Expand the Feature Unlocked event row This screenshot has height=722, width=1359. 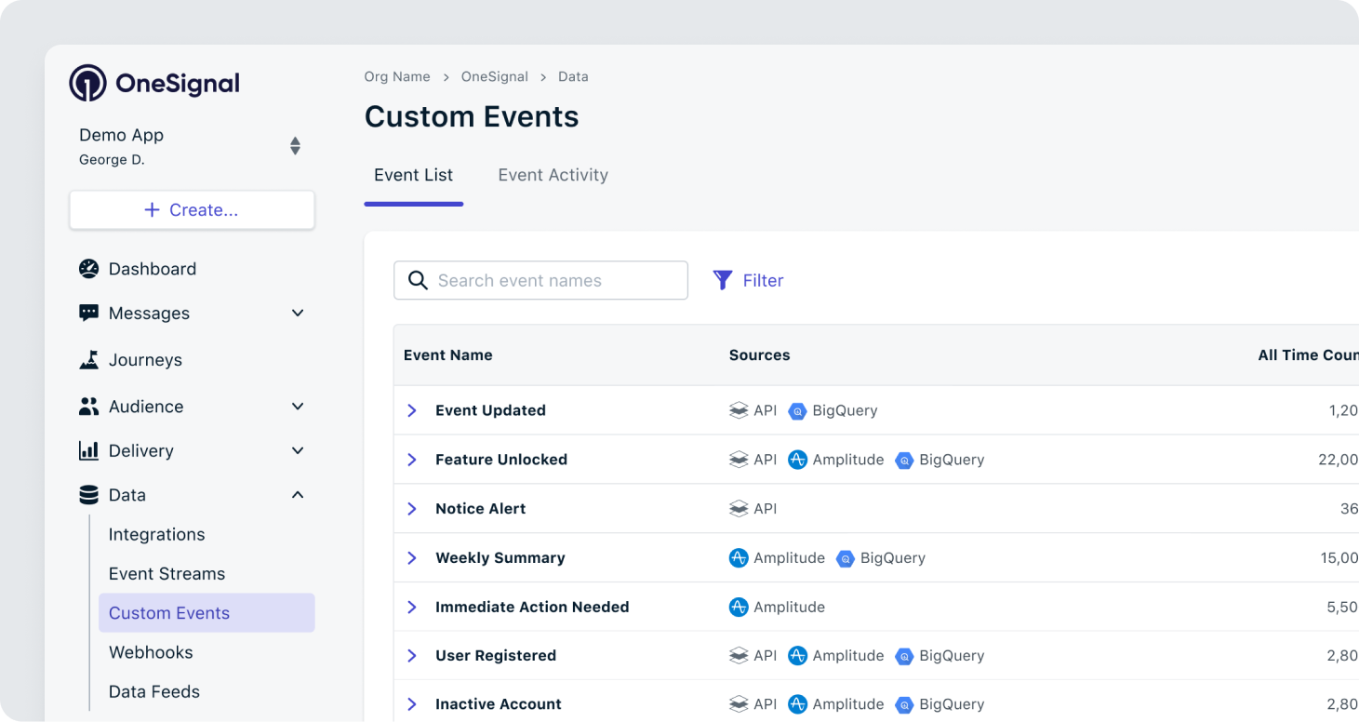(412, 460)
